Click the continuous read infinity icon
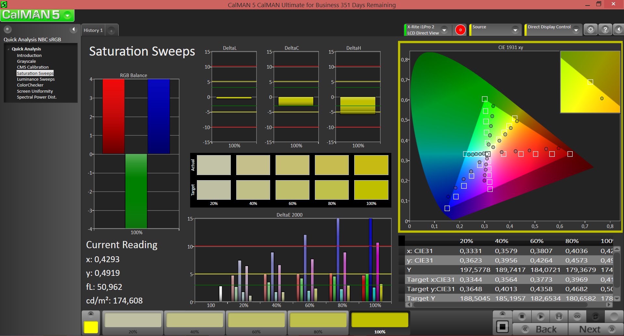Screen dimensions: 624x336 [577, 316]
